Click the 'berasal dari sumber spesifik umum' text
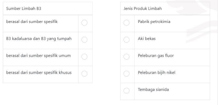 [x=38, y=56]
